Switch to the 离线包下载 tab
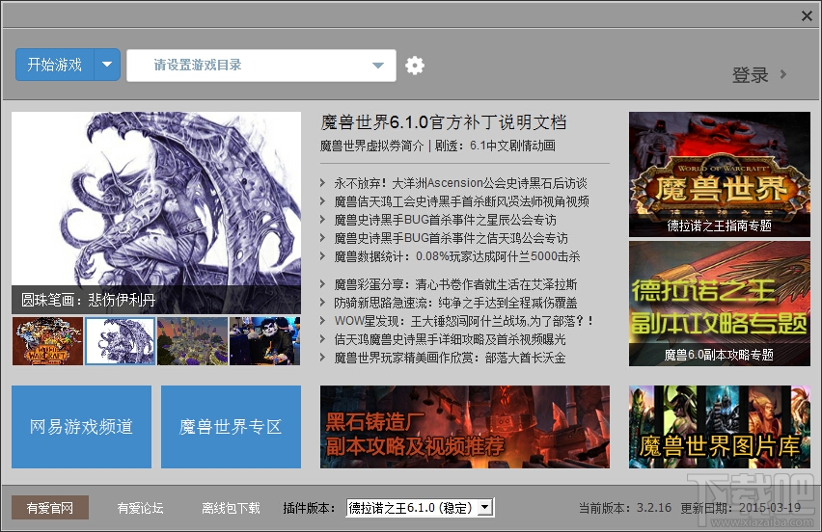 click(x=231, y=508)
